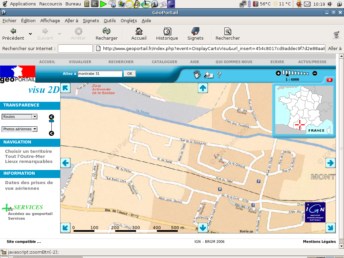Click Accédez au geoportail Services link
344x258 pixels.
point(30,216)
